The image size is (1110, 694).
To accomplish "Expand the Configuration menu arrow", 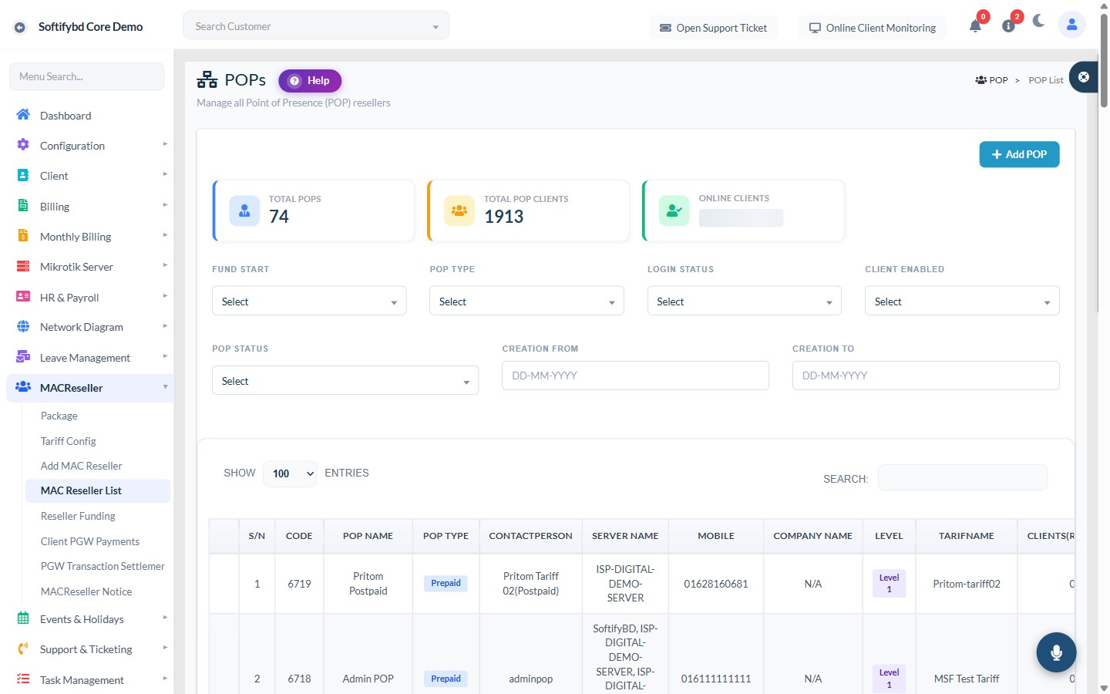I will (165, 144).
